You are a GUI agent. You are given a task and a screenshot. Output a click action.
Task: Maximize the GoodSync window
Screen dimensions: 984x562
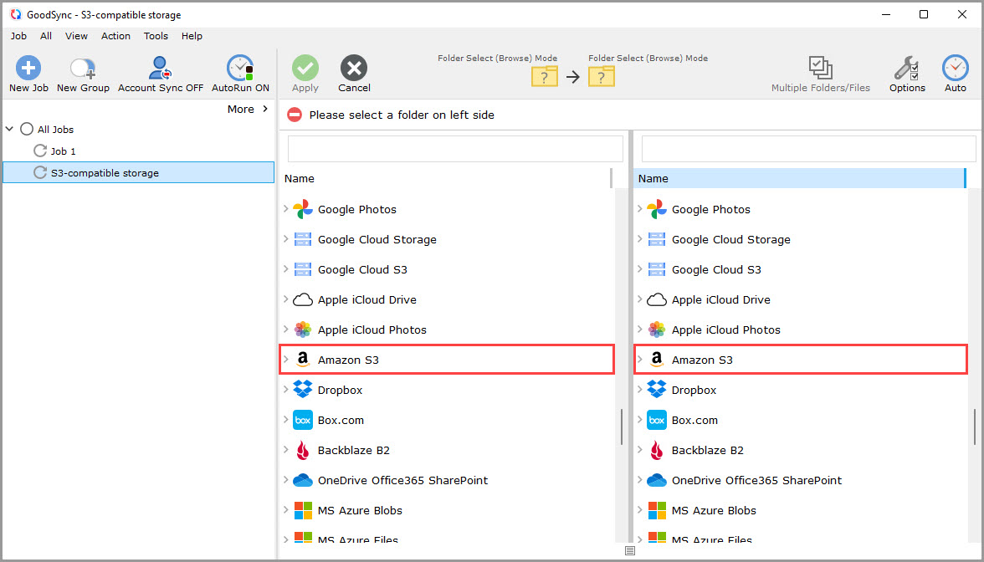(924, 14)
